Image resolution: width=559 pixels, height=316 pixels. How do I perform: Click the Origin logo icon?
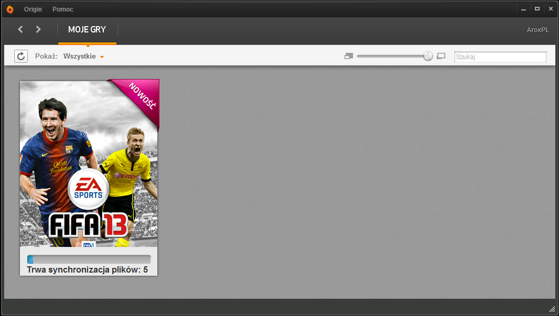[10, 9]
